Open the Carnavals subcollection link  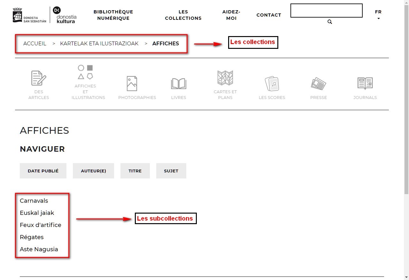(x=34, y=201)
